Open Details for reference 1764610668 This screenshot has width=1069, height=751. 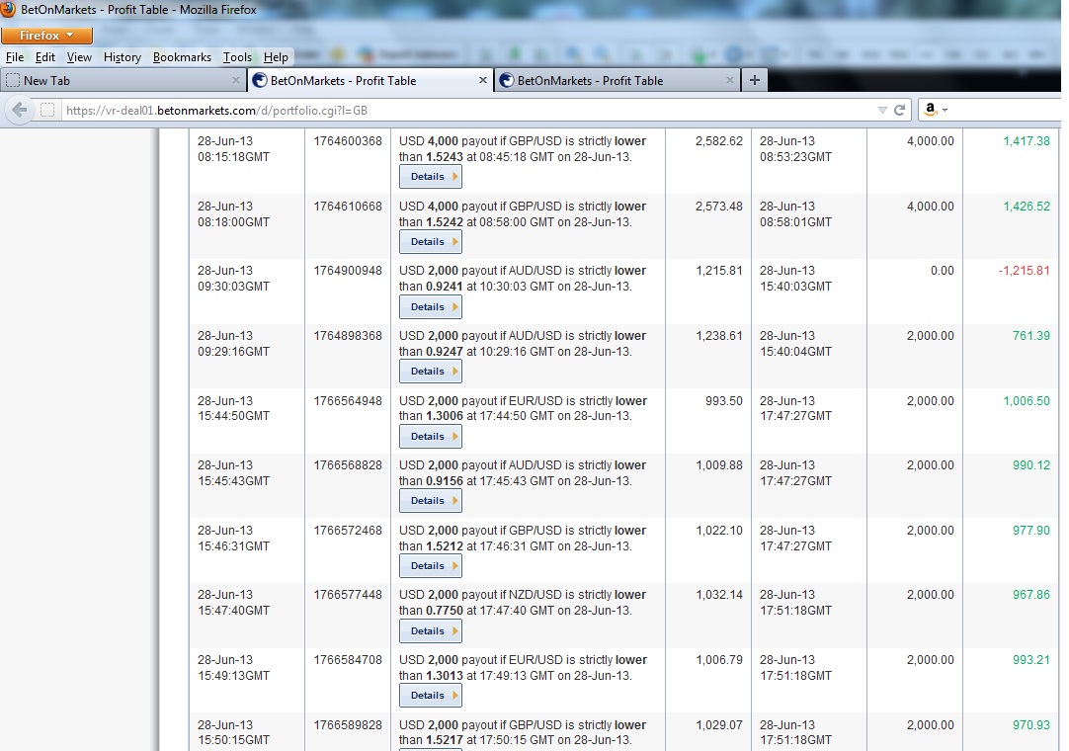point(430,242)
